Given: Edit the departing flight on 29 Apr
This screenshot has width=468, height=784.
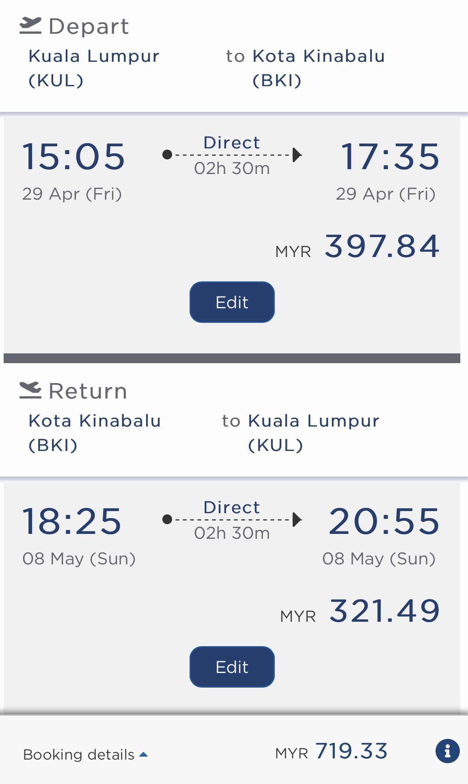Looking at the screenshot, I should coord(232,302).
